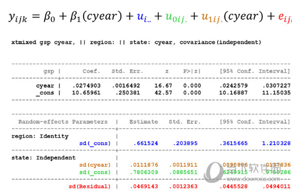The width and height of the screenshot is (292, 193).
Task: Click the _cons coefficient 10.65961
Action: [86, 93]
